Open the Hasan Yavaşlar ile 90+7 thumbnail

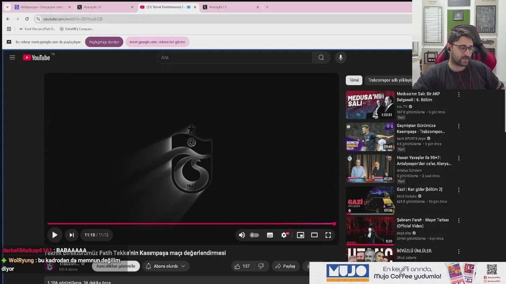(x=370, y=168)
